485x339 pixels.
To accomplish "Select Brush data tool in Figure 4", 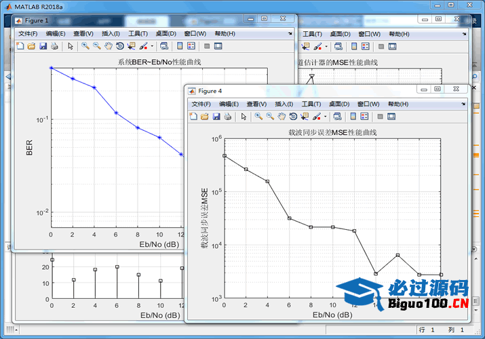I will 316,117.
